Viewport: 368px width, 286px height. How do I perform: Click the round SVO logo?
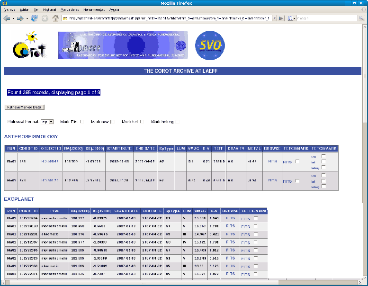tap(210, 45)
